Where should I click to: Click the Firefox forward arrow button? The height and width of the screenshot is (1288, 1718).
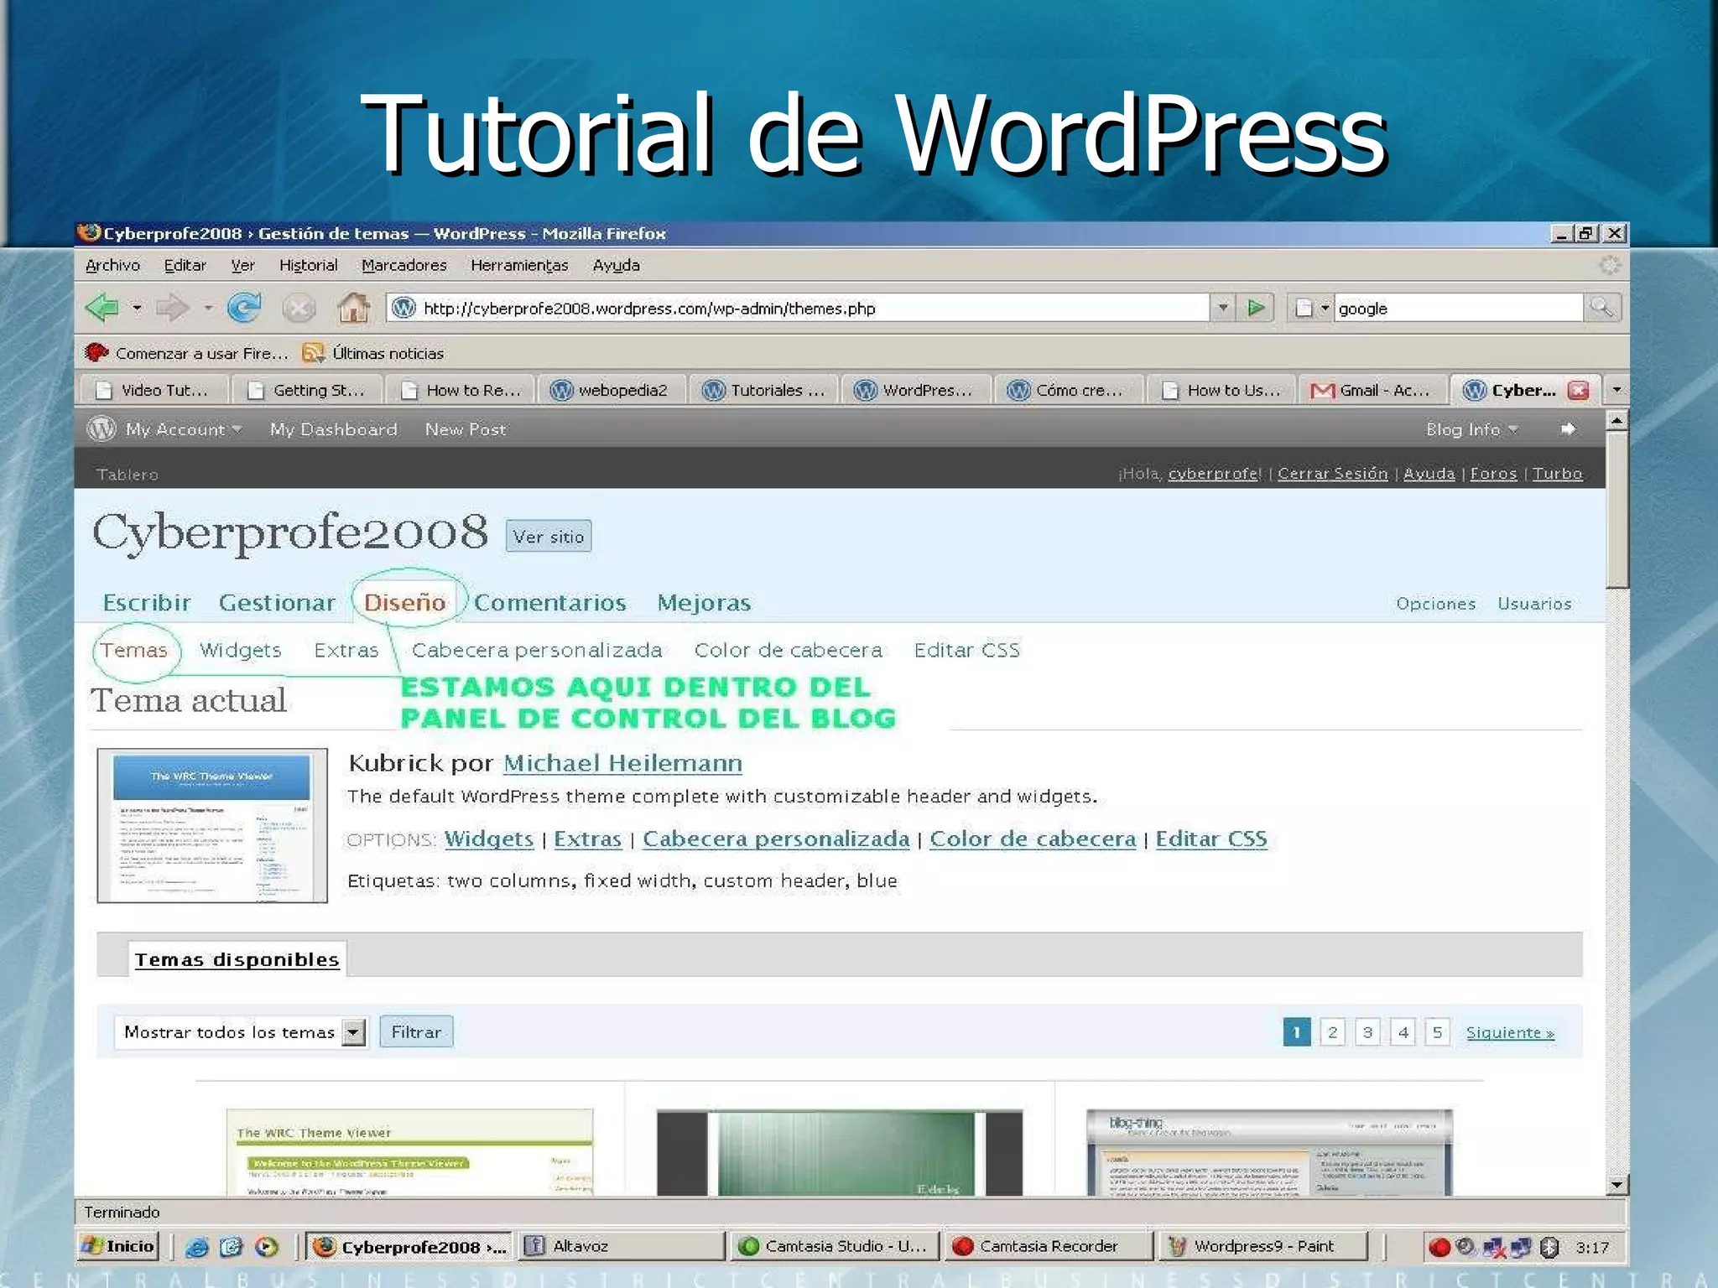pyautogui.click(x=172, y=308)
